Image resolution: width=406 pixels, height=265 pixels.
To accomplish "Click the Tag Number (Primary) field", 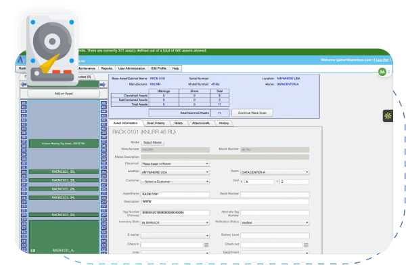I will coord(175,213).
